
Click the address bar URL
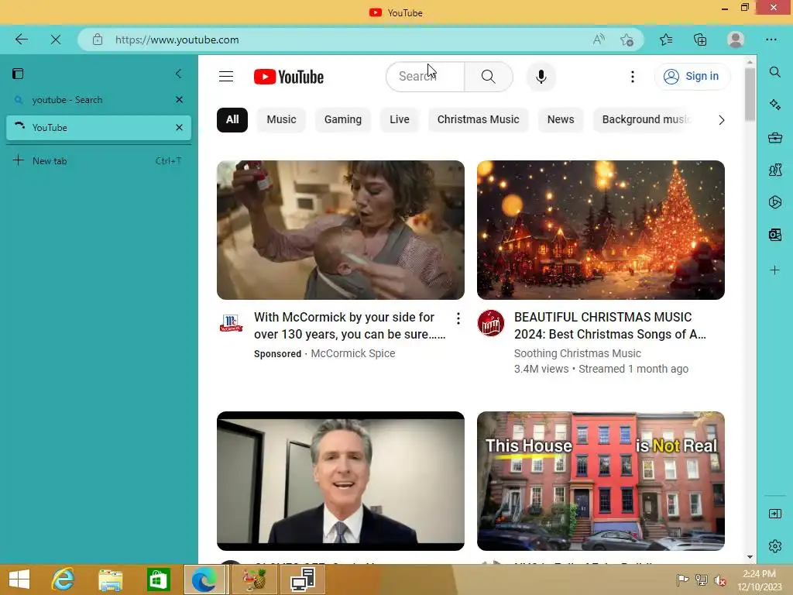(177, 40)
